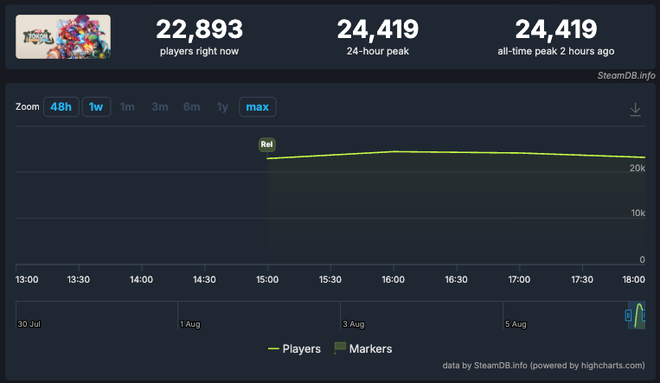Choose the 6m zoom option
The width and height of the screenshot is (660, 383).
tap(191, 107)
